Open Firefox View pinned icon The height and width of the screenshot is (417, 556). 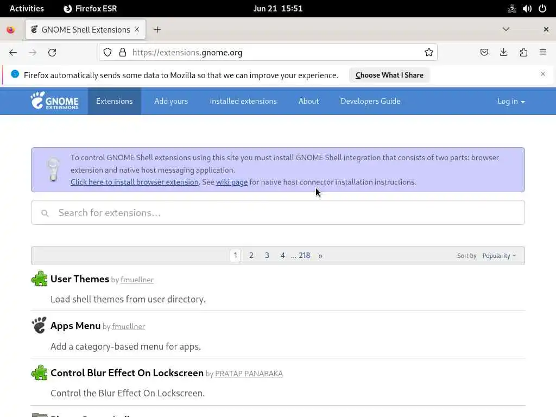click(x=11, y=30)
